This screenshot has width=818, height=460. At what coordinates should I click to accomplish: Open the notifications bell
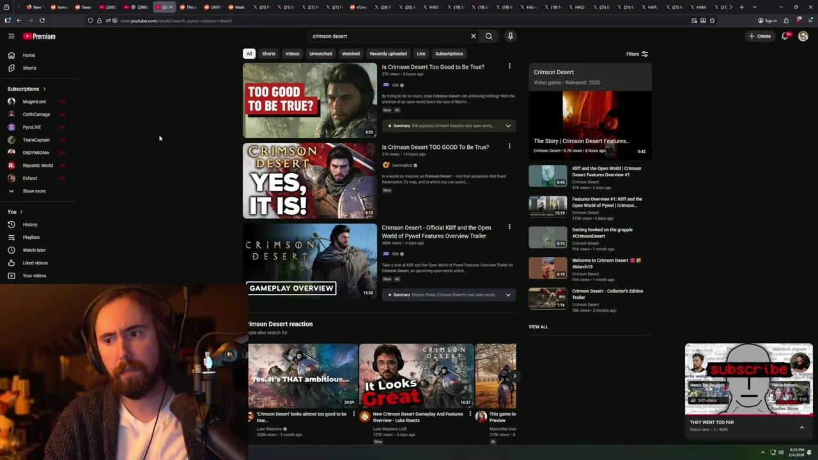click(785, 36)
